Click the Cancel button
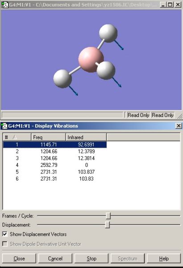 [x=55, y=259]
